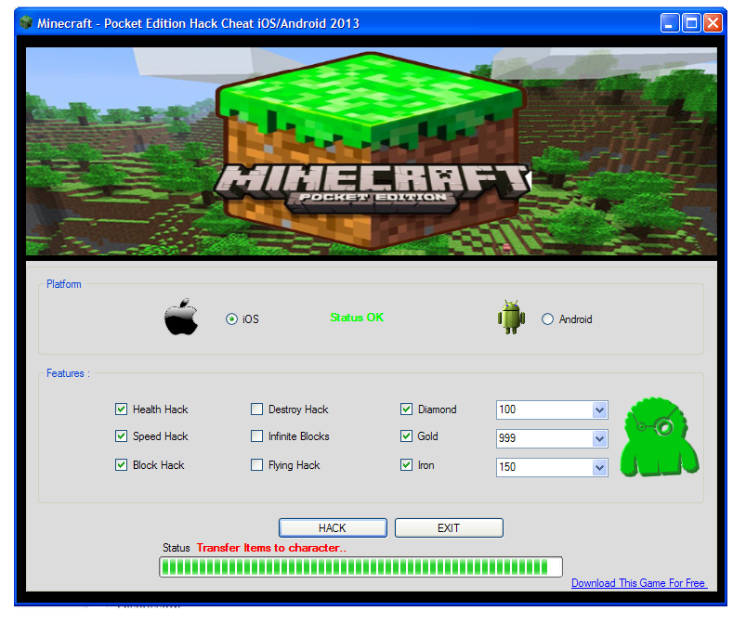Click the green monster mascot icon

[x=660, y=437]
